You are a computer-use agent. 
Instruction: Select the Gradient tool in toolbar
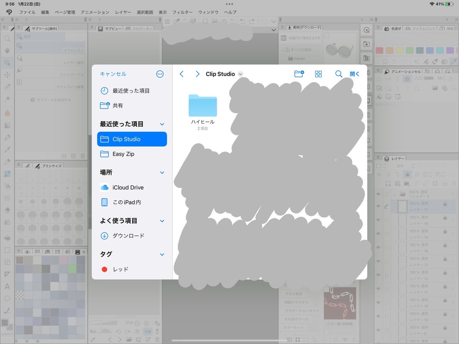(7, 126)
